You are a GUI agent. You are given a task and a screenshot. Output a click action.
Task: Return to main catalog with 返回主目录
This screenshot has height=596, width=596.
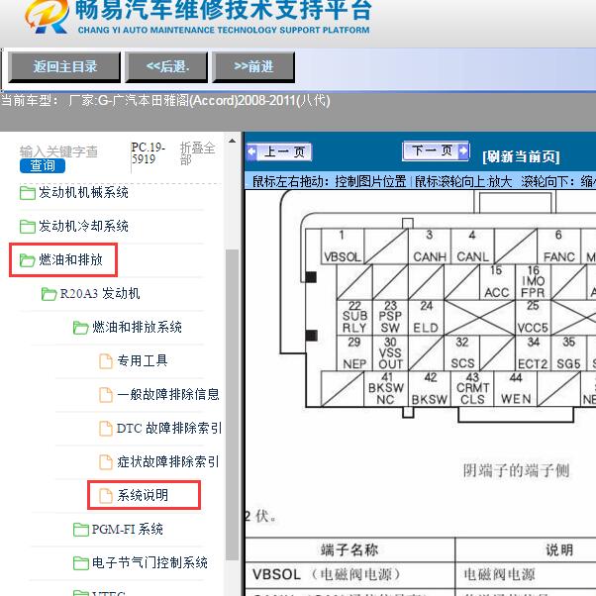point(64,67)
